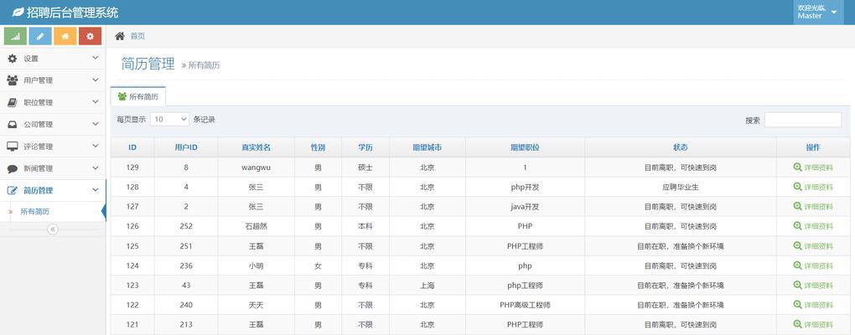Open the 职位管理 sidebar menu
Viewport: 855px width, 335px height.
point(53,102)
